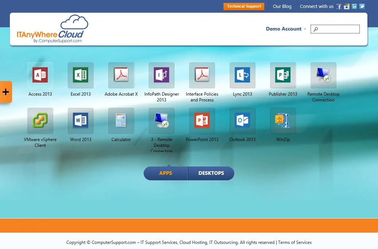Open the Google Plus social icon

pyautogui.click(x=347, y=7)
